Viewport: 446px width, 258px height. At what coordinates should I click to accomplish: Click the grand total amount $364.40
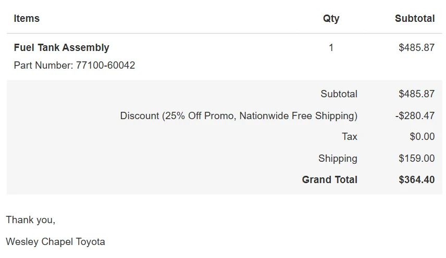[x=416, y=180]
